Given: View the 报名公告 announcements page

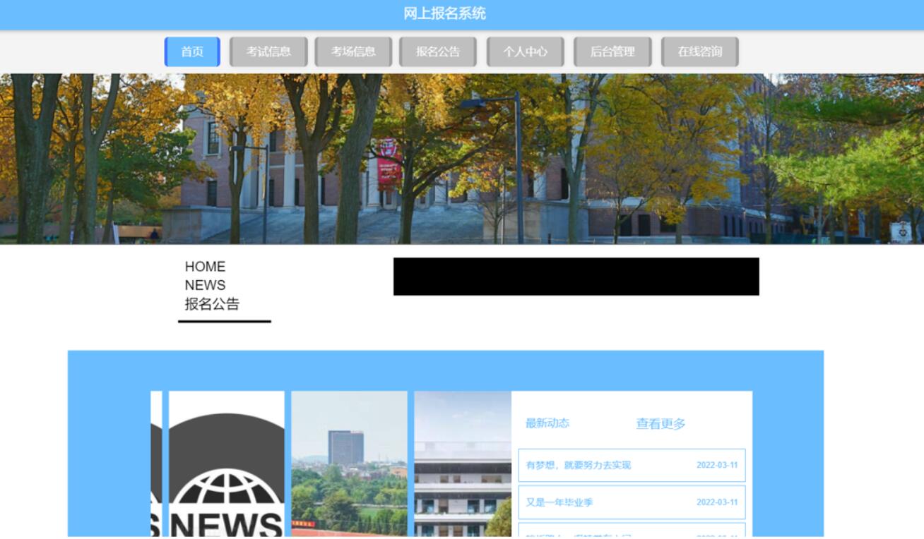Looking at the screenshot, I should click(438, 51).
